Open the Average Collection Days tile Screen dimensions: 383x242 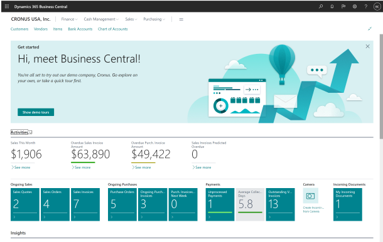point(250,204)
